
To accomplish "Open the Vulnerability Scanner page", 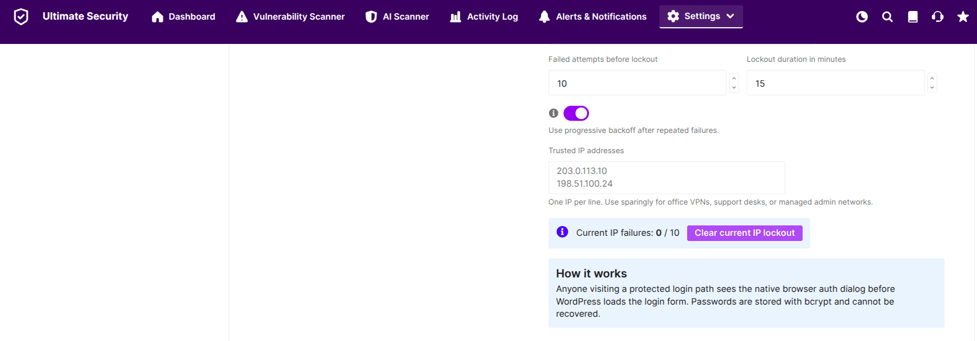I will pos(290,17).
